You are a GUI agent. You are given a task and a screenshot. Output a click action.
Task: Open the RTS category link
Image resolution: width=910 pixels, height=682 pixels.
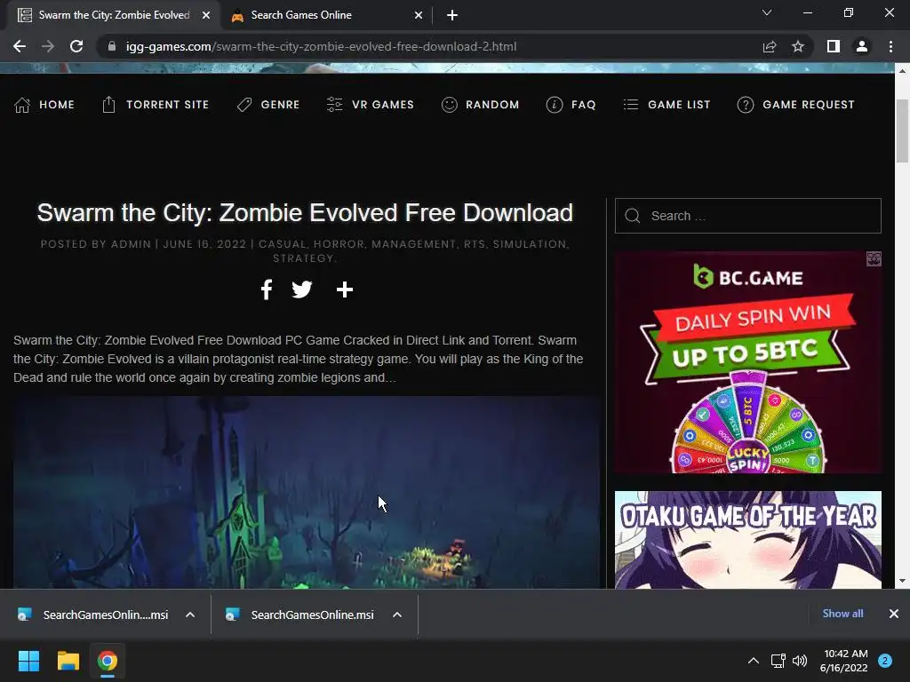click(475, 244)
